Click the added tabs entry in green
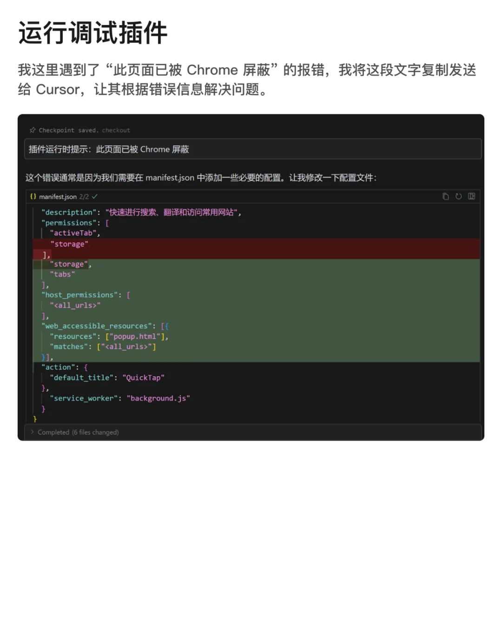Image resolution: width=502 pixels, height=627 pixels. 62,274
